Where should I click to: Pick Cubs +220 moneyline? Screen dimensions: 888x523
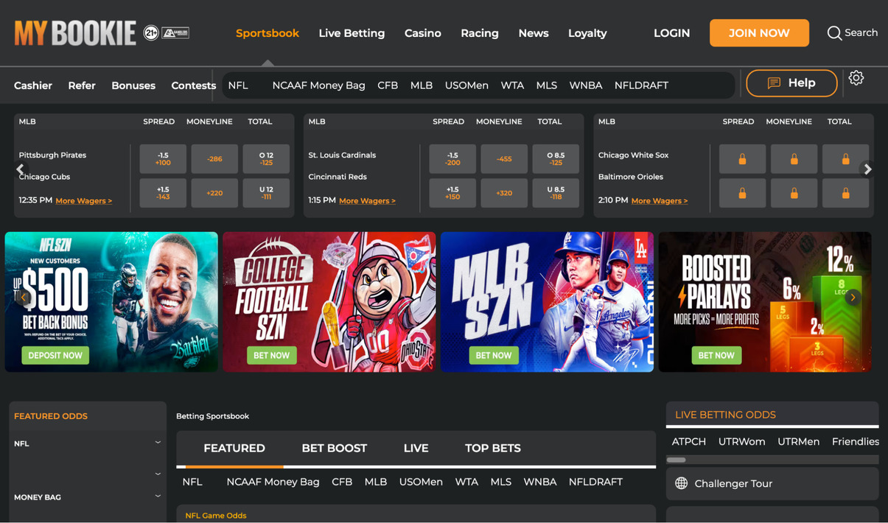click(x=214, y=193)
